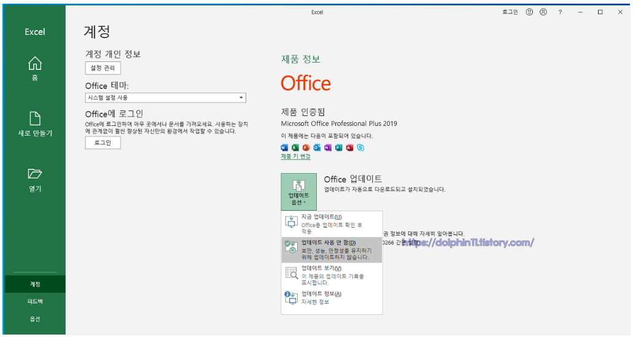Maximize the Excel window

(600, 12)
